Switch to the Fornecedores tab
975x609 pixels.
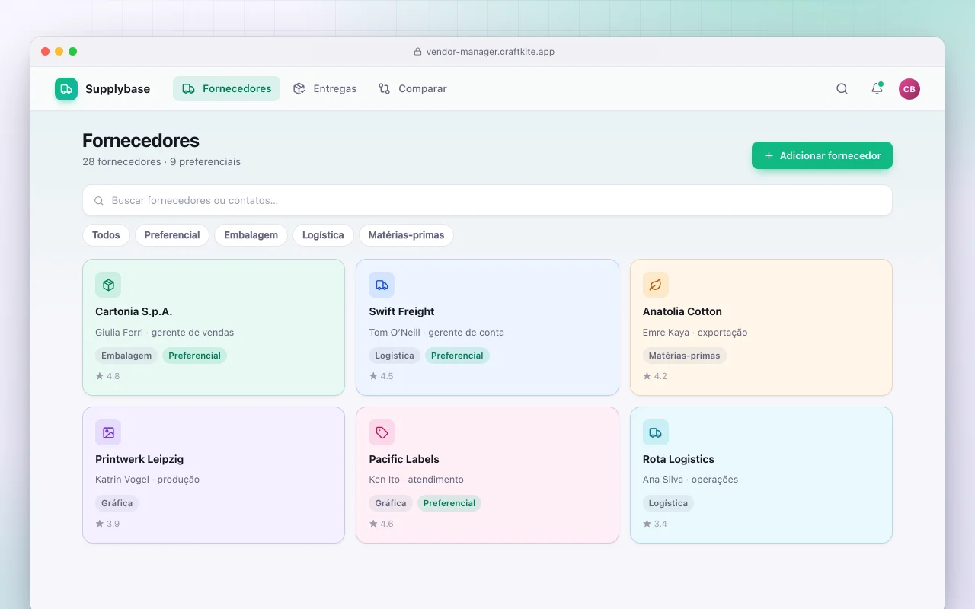click(226, 89)
